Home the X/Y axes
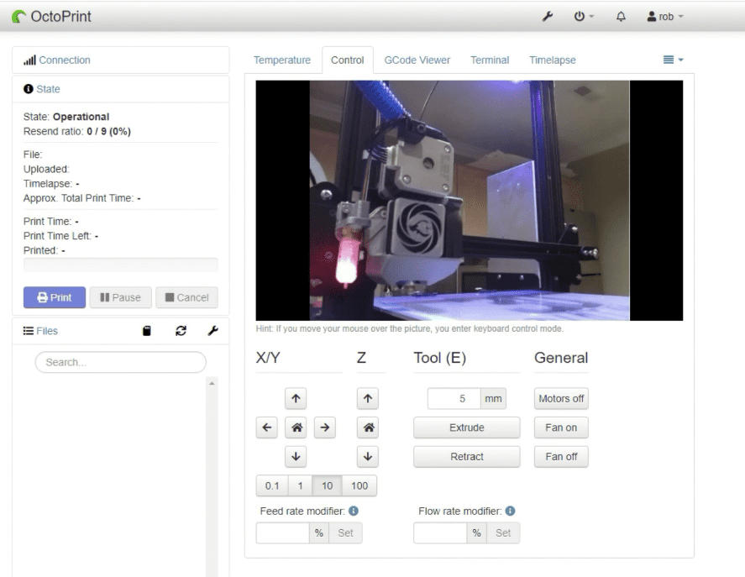The height and width of the screenshot is (577, 745). click(296, 428)
